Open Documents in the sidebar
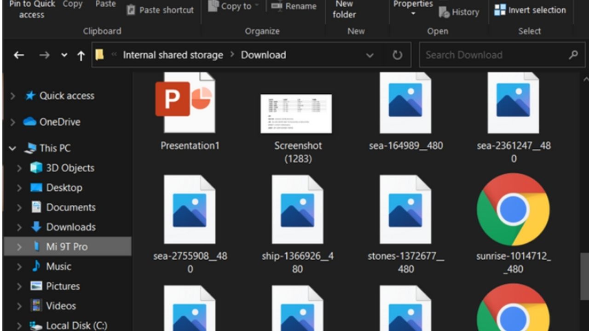This screenshot has width=589, height=331. pyautogui.click(x=63, y=207)
